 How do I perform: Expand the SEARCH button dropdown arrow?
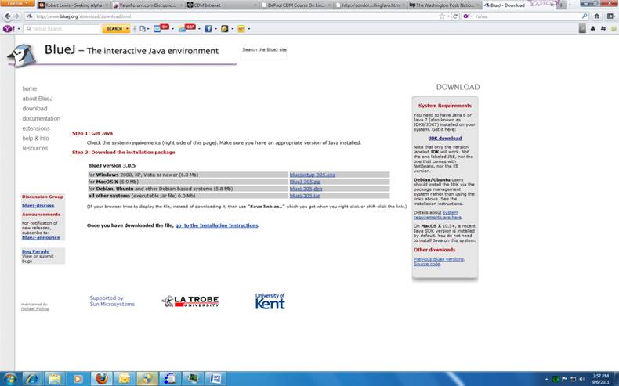tap(127, 29)
